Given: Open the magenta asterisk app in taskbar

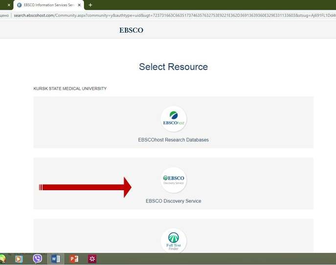Looking at the screenshot, I should tap(92, 259).
